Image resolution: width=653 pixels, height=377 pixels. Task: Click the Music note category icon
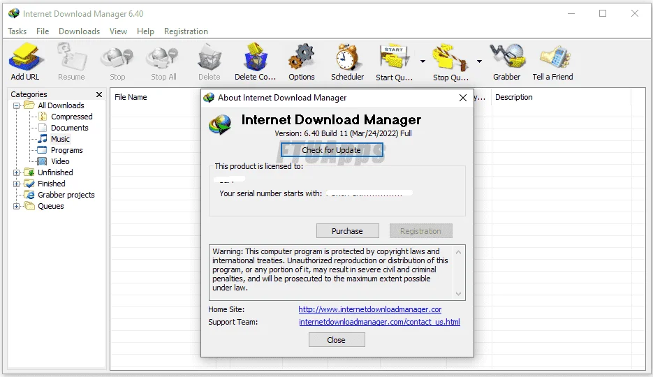(x=43, y=138)
